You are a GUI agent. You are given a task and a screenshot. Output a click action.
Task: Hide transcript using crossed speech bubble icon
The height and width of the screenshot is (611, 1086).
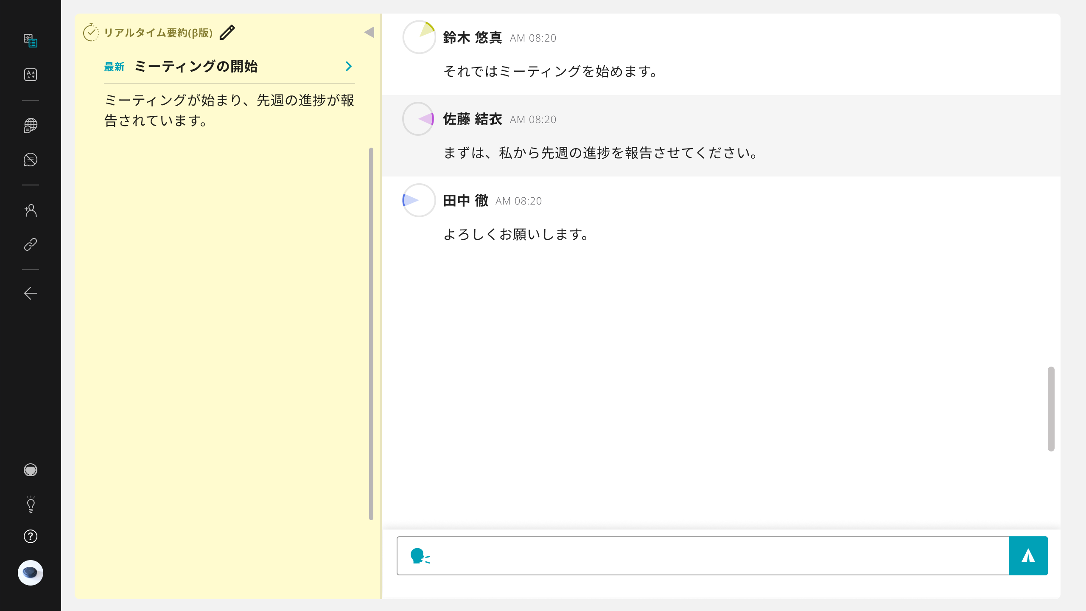(x=30, y=160)
